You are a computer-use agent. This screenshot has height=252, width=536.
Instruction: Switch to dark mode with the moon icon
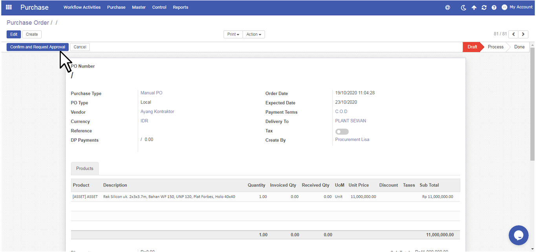[463, 7]
